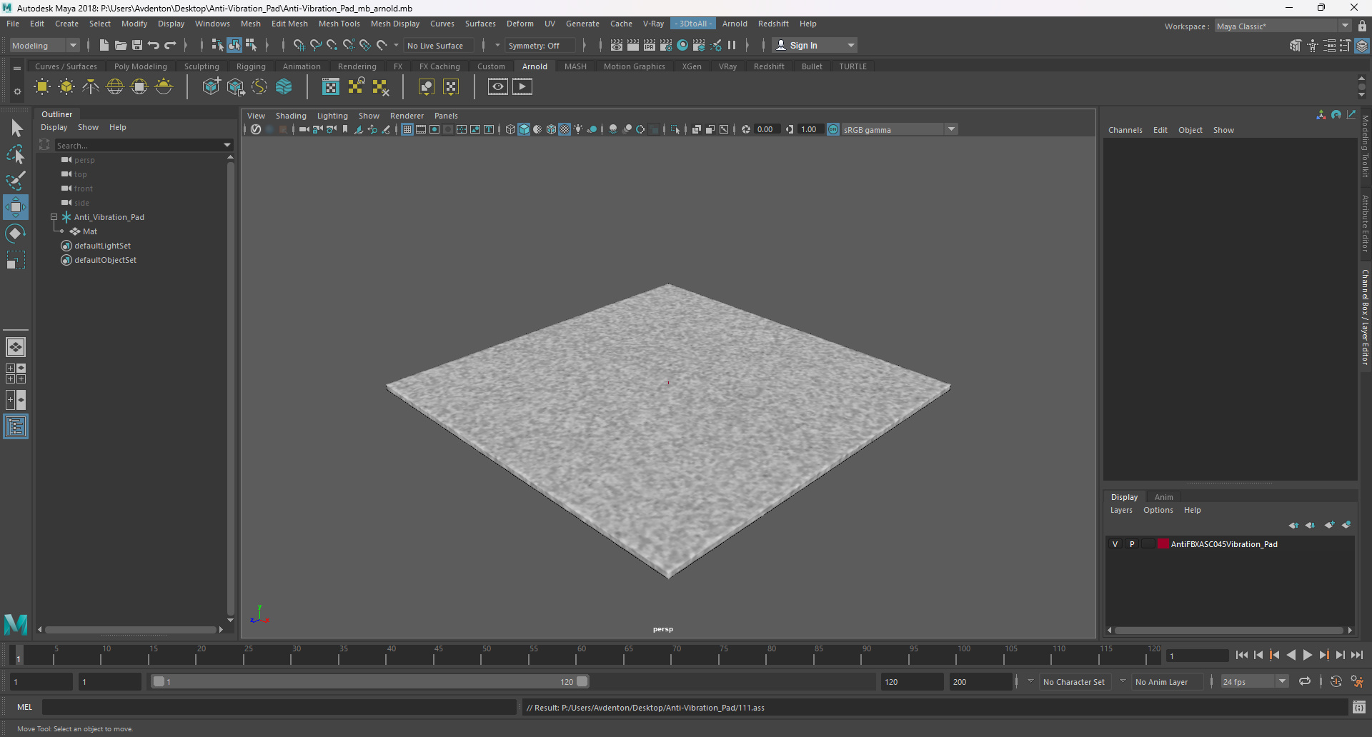Toggle Outliner panel layout icon
The width and height of the screenshot is (1372, 737).
(16, 427)
